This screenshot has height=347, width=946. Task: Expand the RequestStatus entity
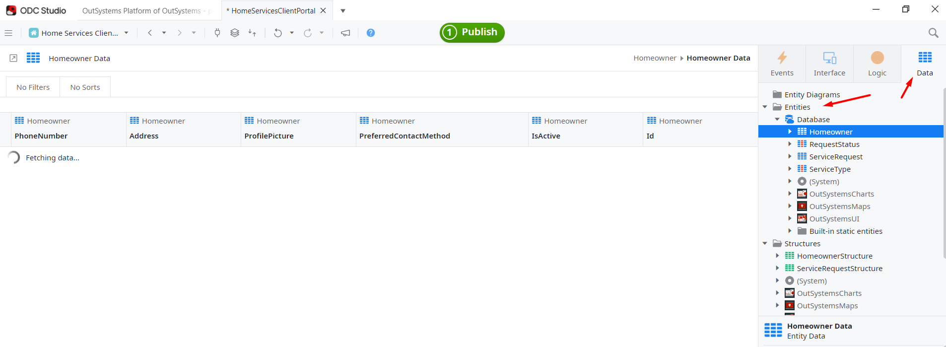[x=790, y=144]
